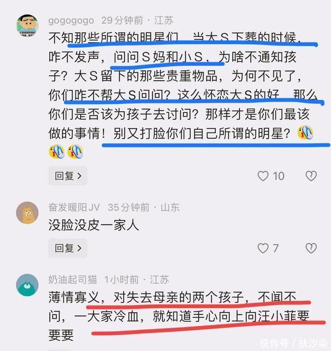Viewport: 331px width, 351px height.
Task: Open 奋发暖阳JV's reply button
Action: pos(68,248)
